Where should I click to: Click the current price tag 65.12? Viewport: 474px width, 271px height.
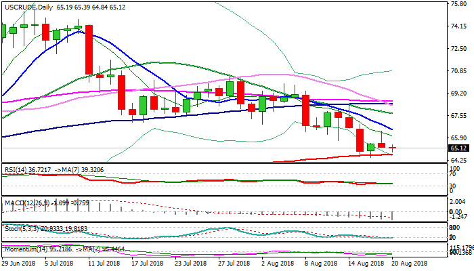458,148
